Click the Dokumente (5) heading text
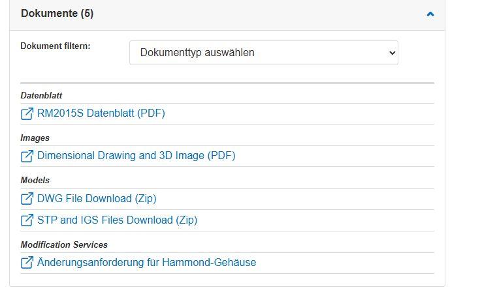497x296 pixels. pos(57,14)
